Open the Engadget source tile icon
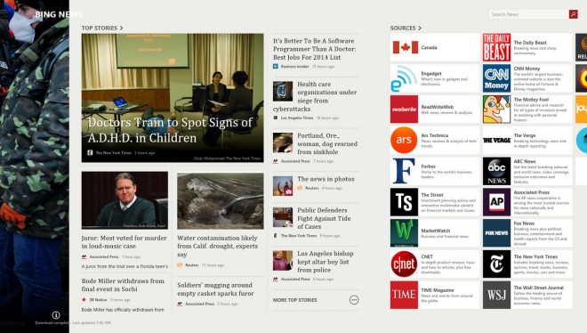587x333 pixels. (x=404, y=78)
